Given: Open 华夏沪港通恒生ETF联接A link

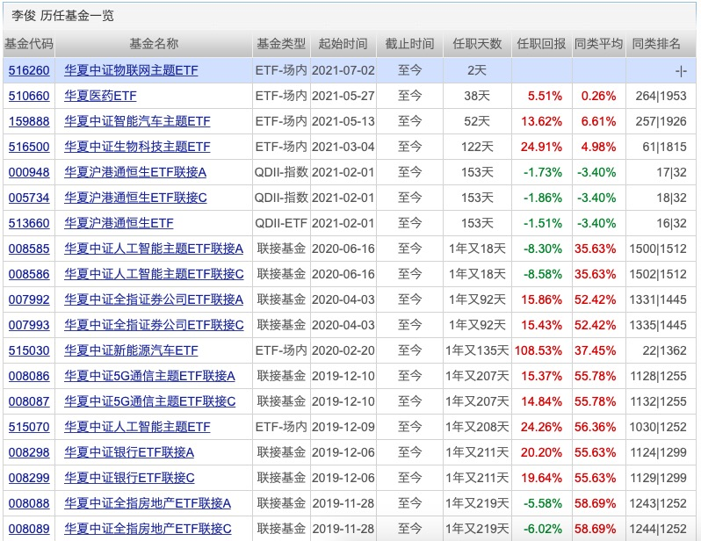Looking at the screenshot, I should coord(135,173).
